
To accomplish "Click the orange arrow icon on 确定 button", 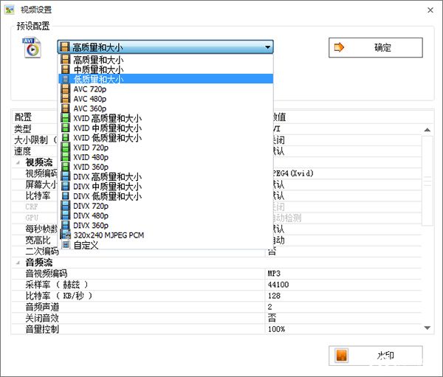I will (340, 47).
